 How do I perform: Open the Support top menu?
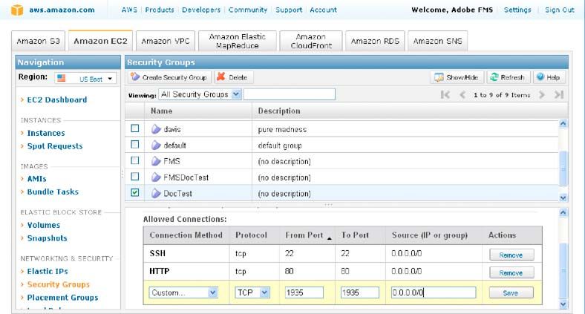tap(289, 10)
